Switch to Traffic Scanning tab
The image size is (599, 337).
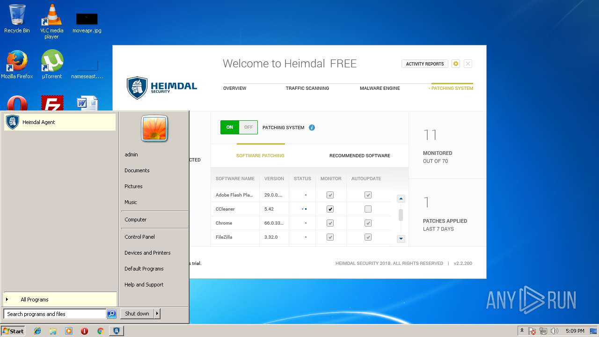[307, 88]
